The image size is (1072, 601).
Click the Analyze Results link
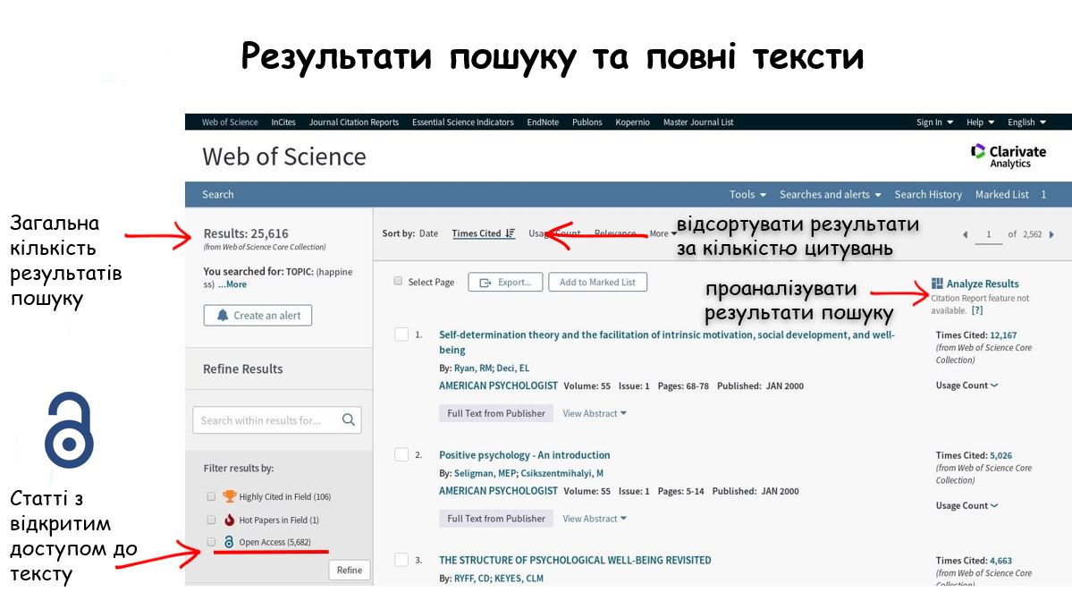(983, 284)
